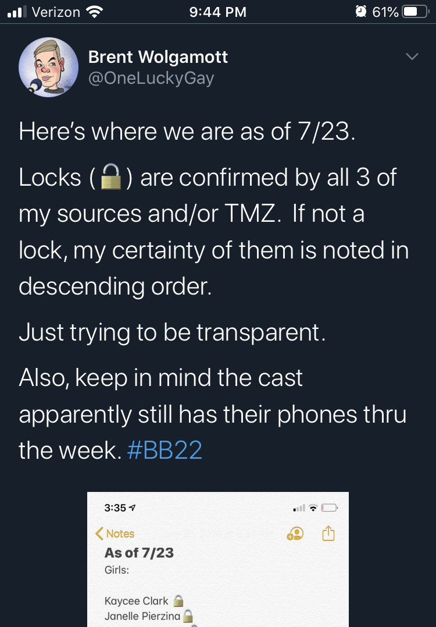This screenshot has width=436, height=627.
Task: Tap the share icon in the Notes image
Action: pos(328,533)
